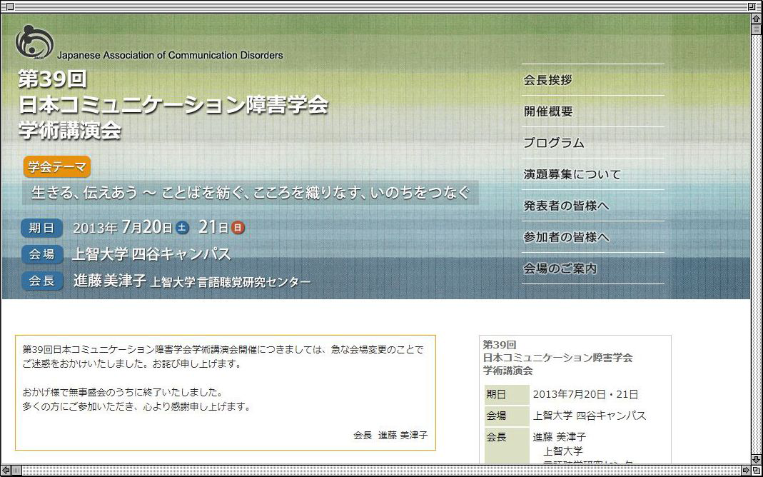Click vertical scrollbar down arrow
Viewport: 763px width, 477px height.
757,459
